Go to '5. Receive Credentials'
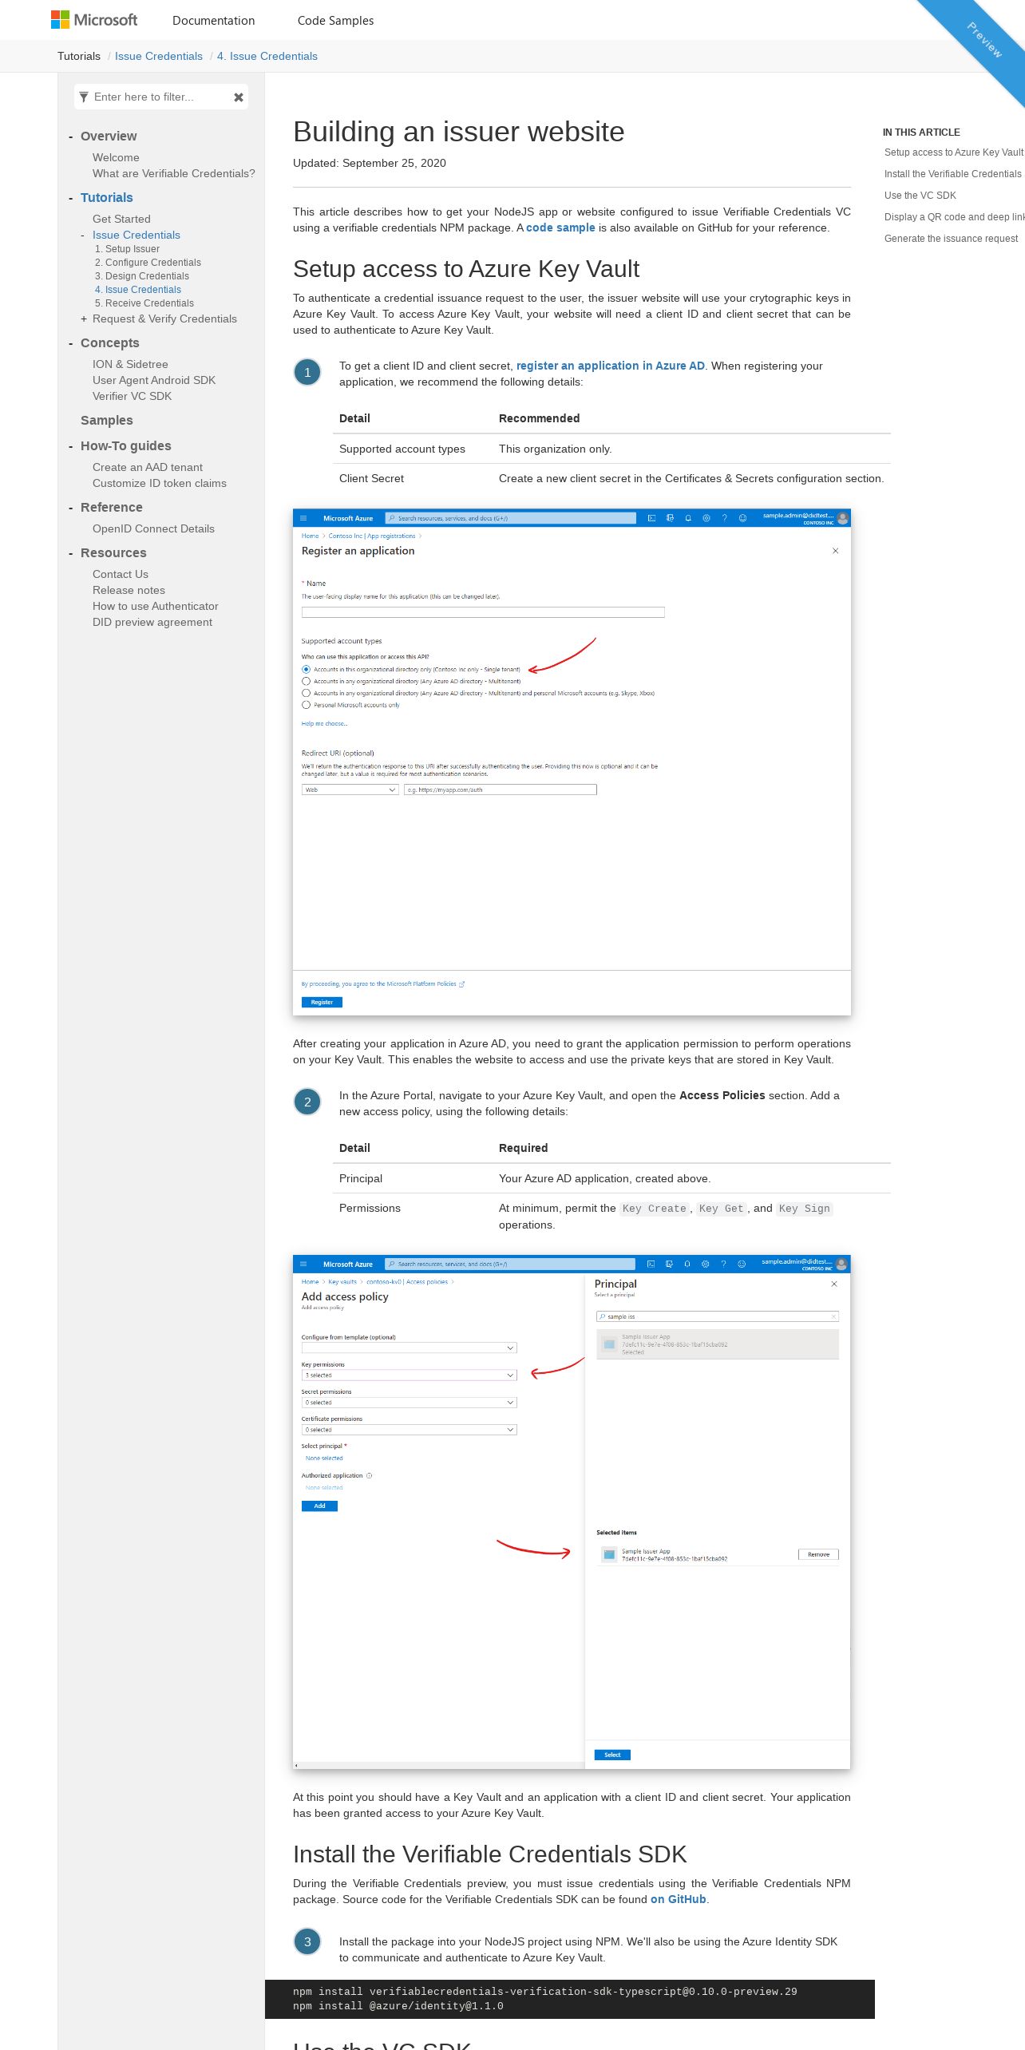1025x2050 pixels. tap(144, 303)
